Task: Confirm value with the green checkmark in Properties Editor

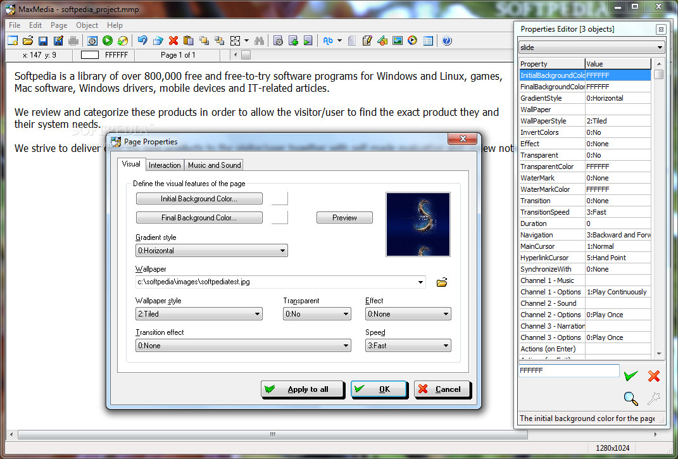Action: click(631, 375)
